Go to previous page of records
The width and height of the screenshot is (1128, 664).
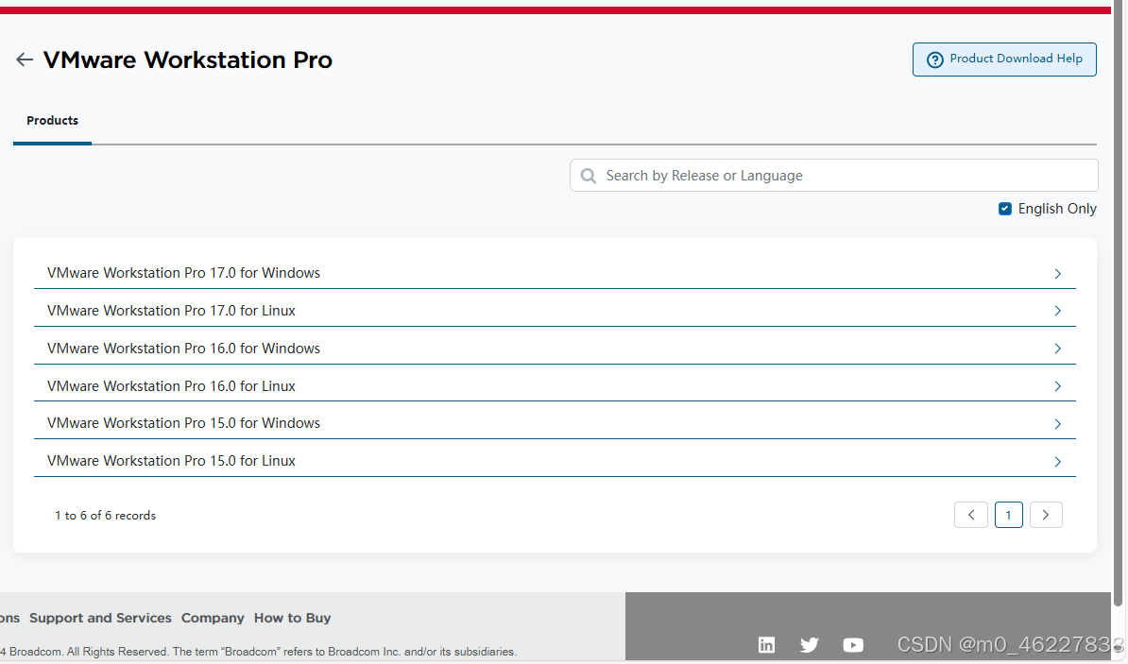[971, 515]
